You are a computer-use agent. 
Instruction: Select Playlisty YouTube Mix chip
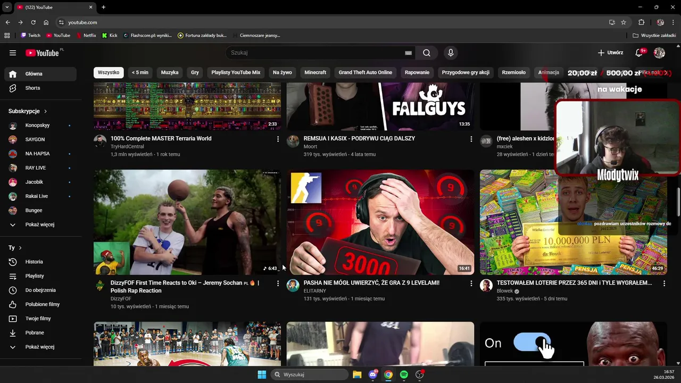coord(236,72)
